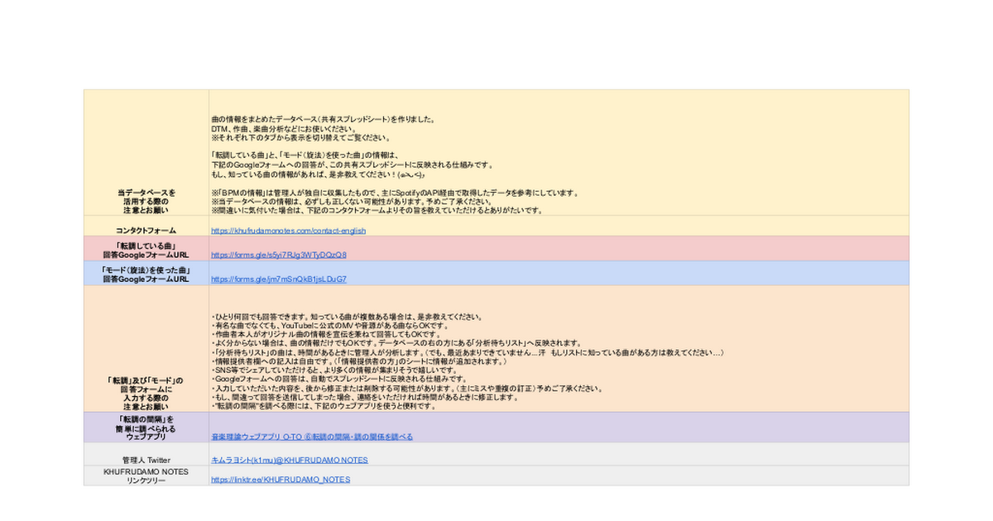This screenshot has height=521, width=993.
Task: Click the bullet line starting ・ひとり何回でも回答できます
Action: 346,317
